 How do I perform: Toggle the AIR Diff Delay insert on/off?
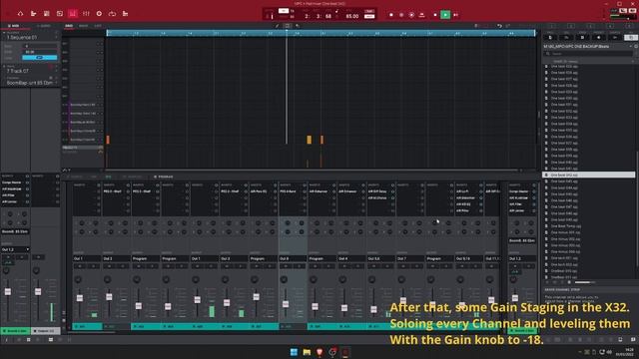(392, 191)
